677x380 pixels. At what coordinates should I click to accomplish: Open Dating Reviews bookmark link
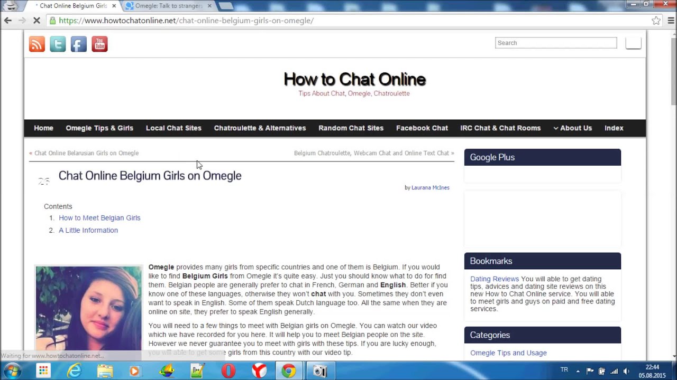495,279
